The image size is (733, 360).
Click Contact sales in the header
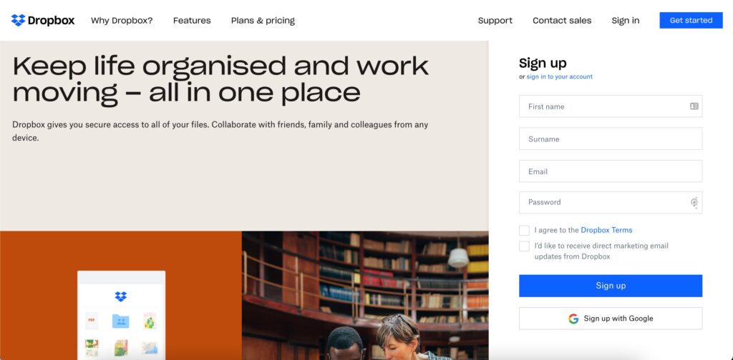click(562, 21)
